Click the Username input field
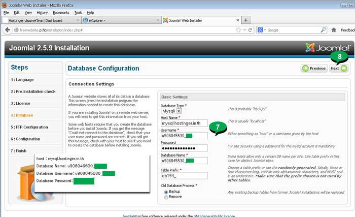Image resolution: width=355 pixels, height=217 pixels. click(x=184, y=136)
